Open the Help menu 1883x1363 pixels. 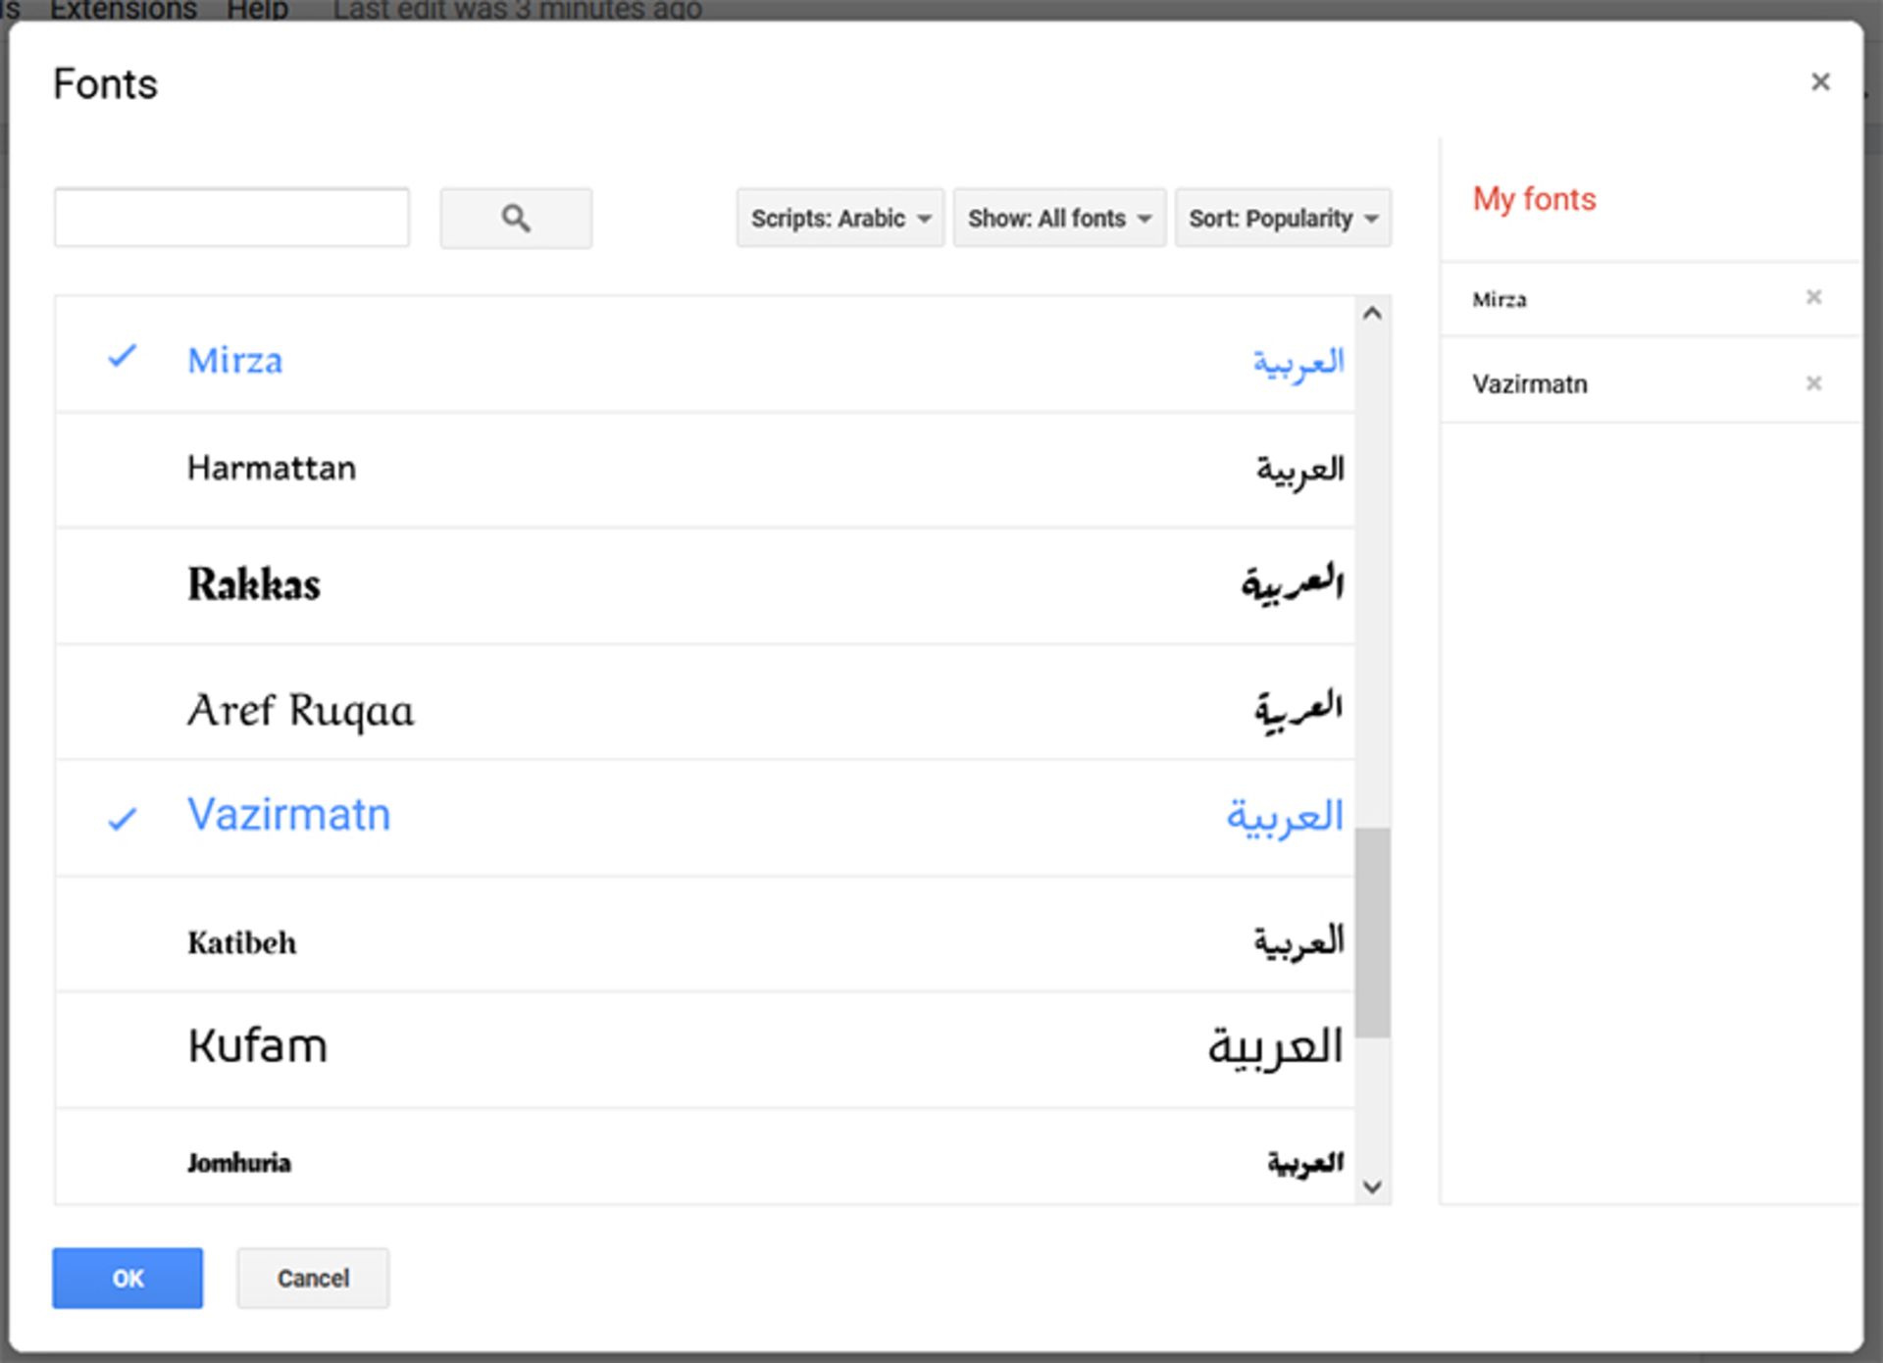257,10
